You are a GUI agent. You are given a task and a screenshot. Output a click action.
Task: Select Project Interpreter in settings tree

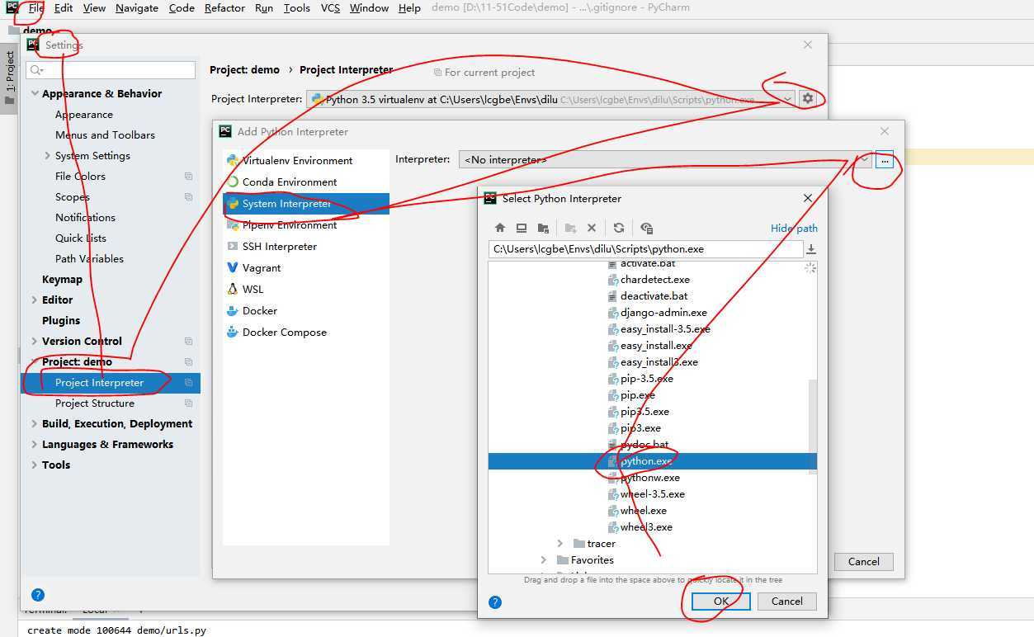pos(111,383)
